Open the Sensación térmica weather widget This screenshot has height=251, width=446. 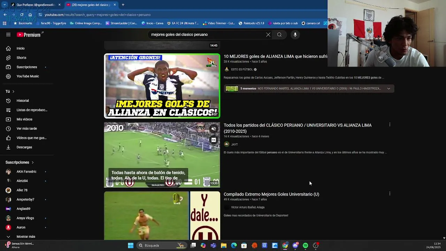pos(20,245)
